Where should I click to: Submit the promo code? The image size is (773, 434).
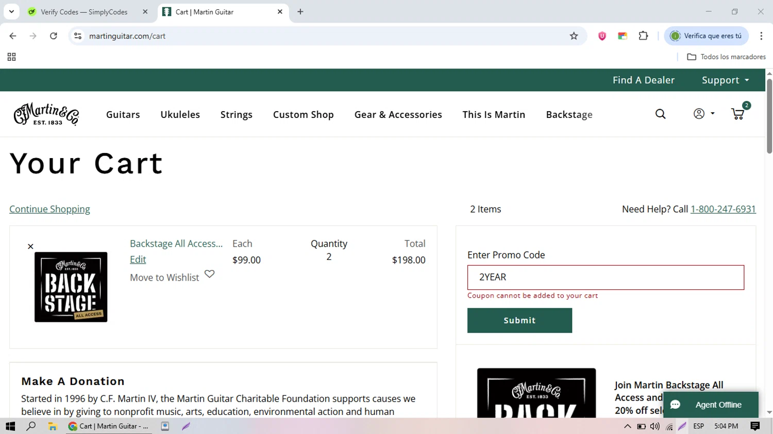coord(519,320)
